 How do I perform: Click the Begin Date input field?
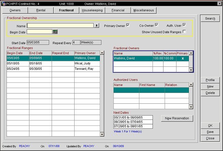(39, 32)
